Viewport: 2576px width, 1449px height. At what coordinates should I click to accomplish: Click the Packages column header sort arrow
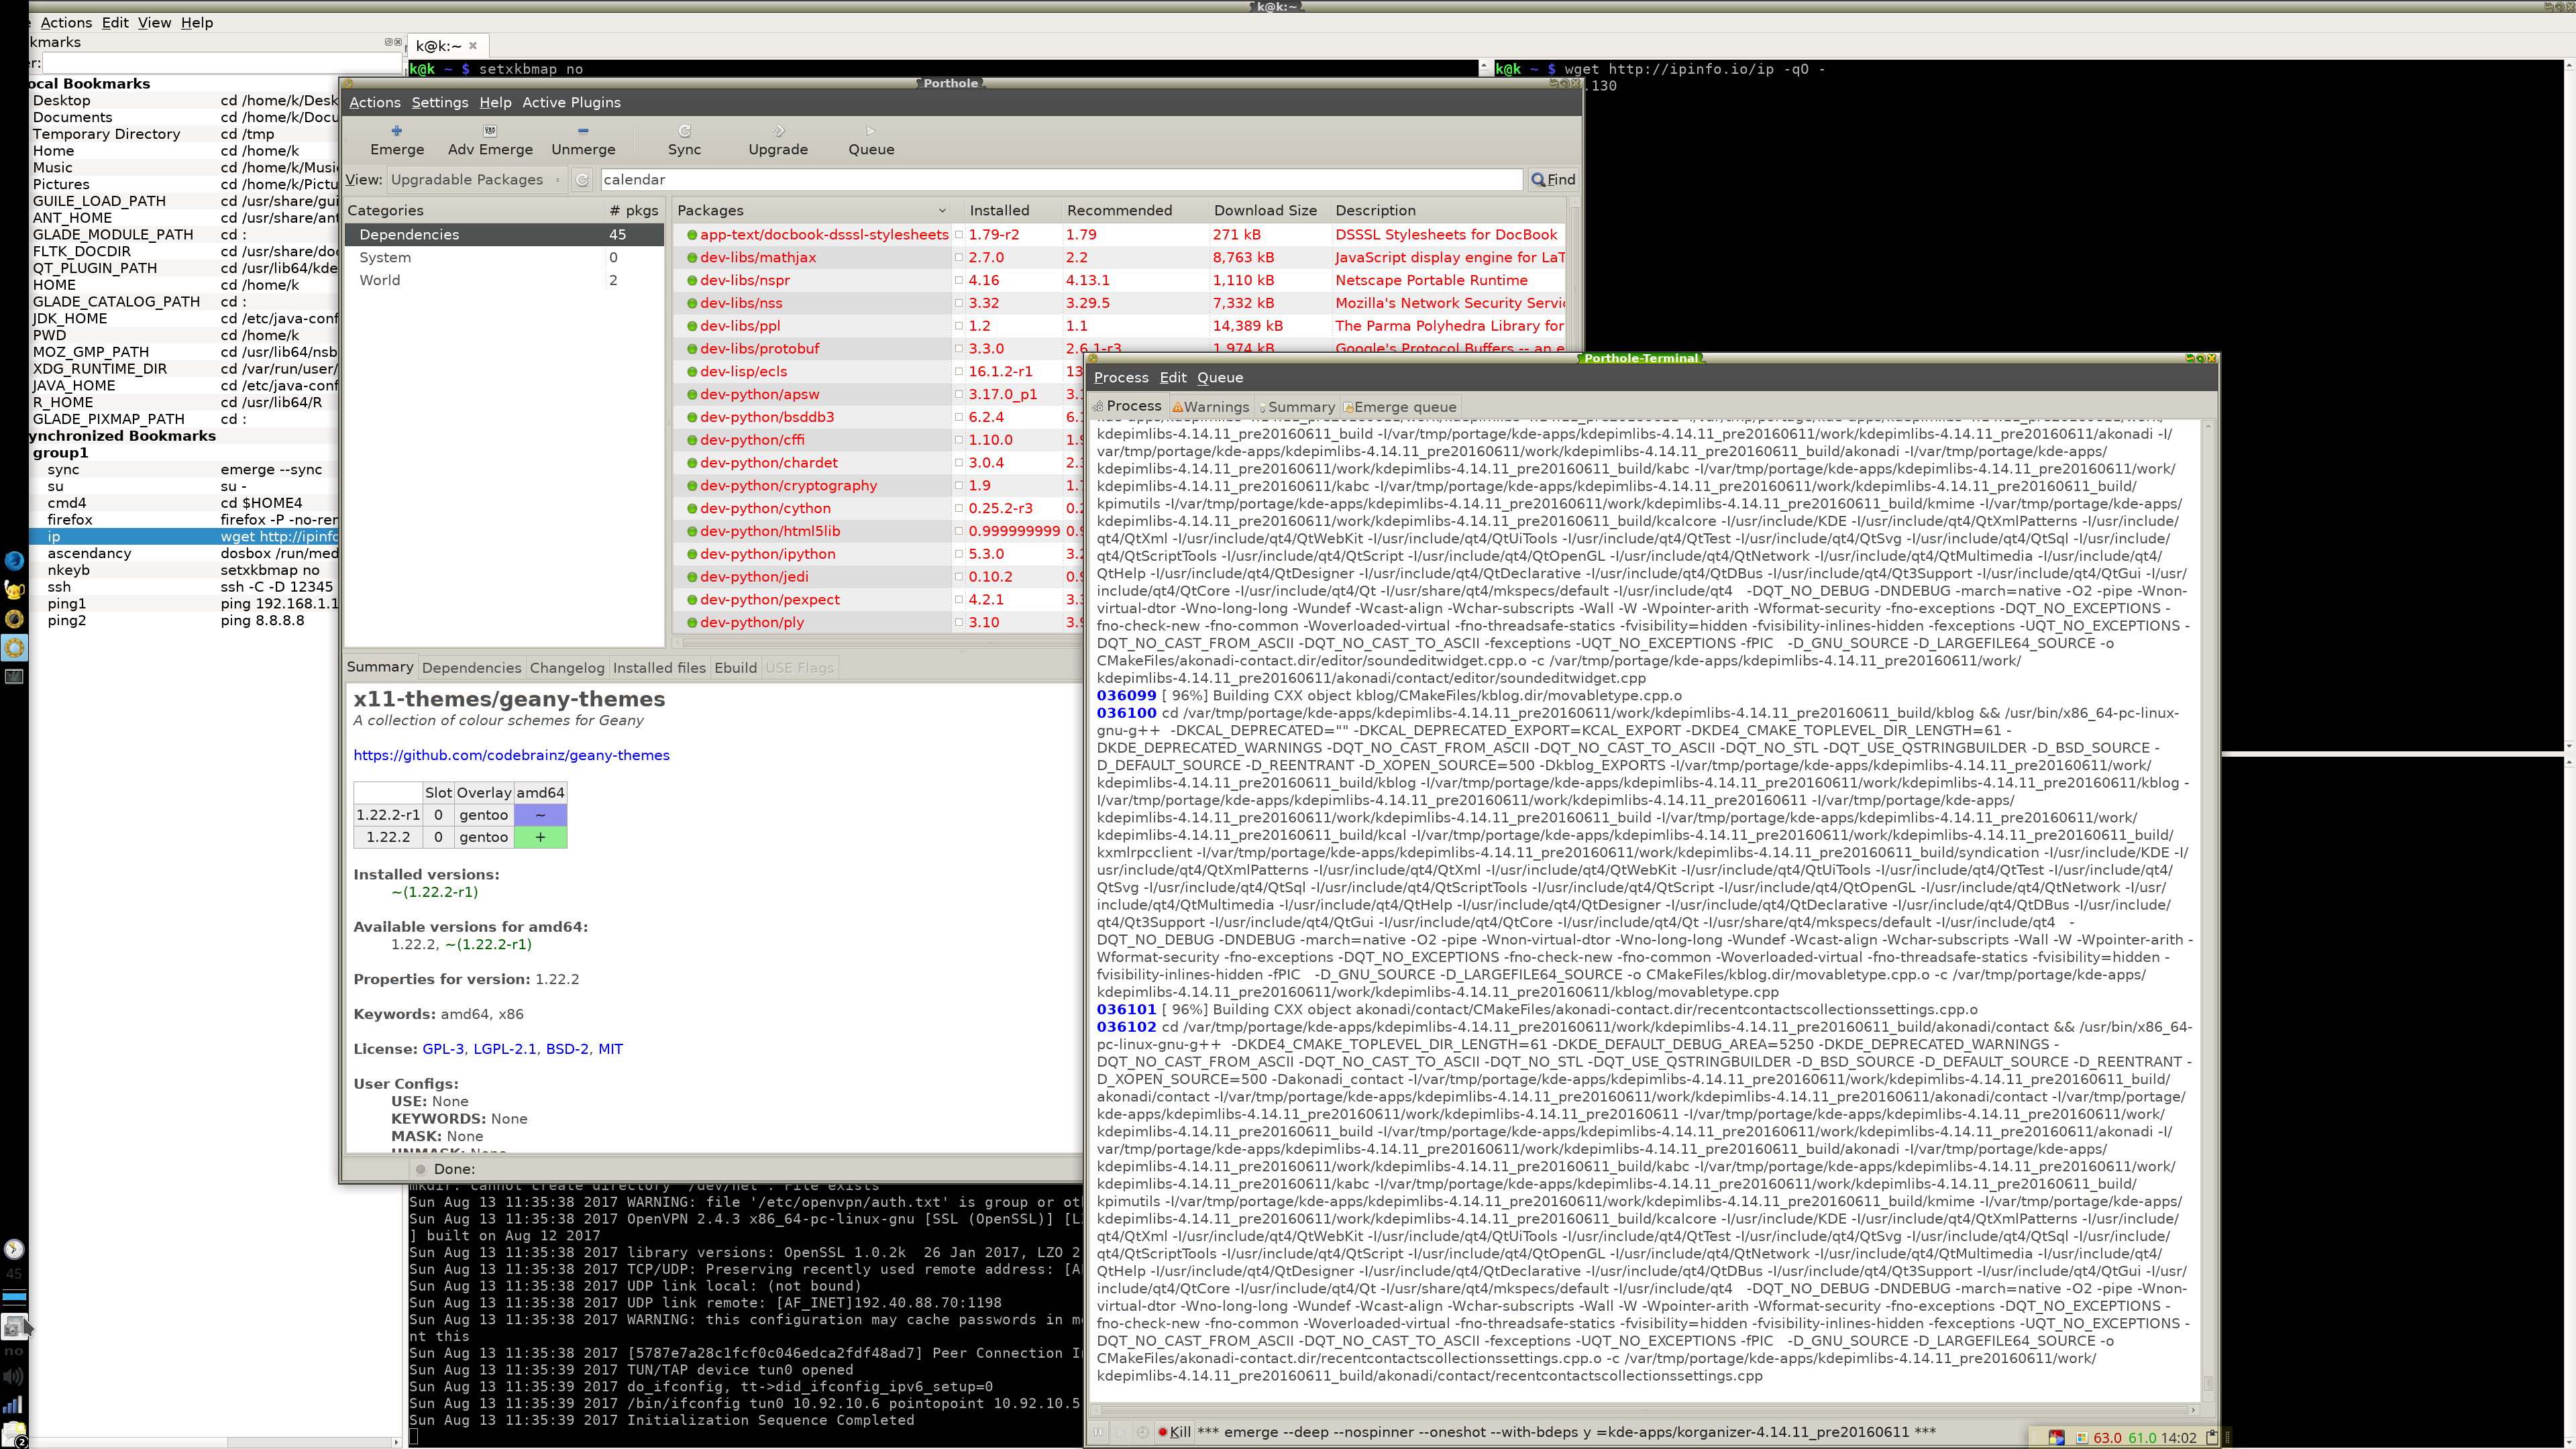942,210
